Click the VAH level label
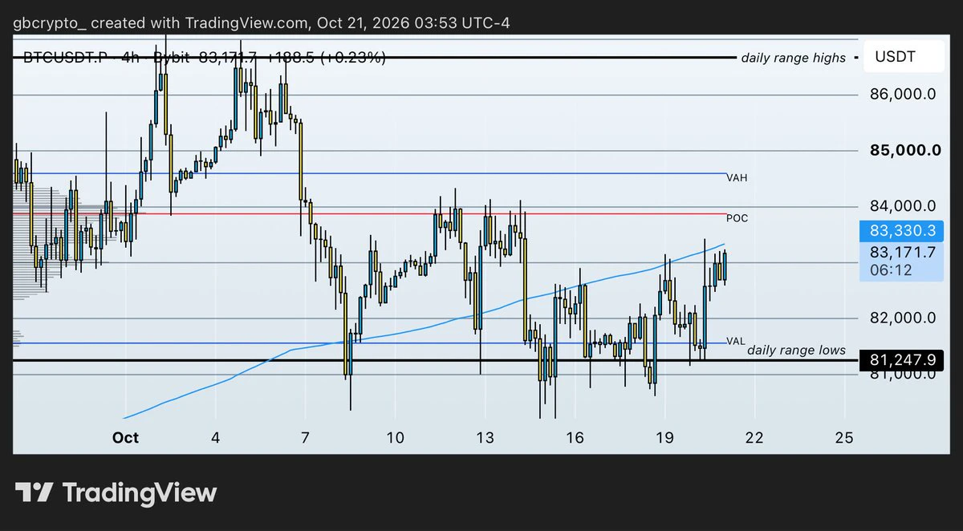The height and width of the screenshot is (531, 963). [736, 177]
